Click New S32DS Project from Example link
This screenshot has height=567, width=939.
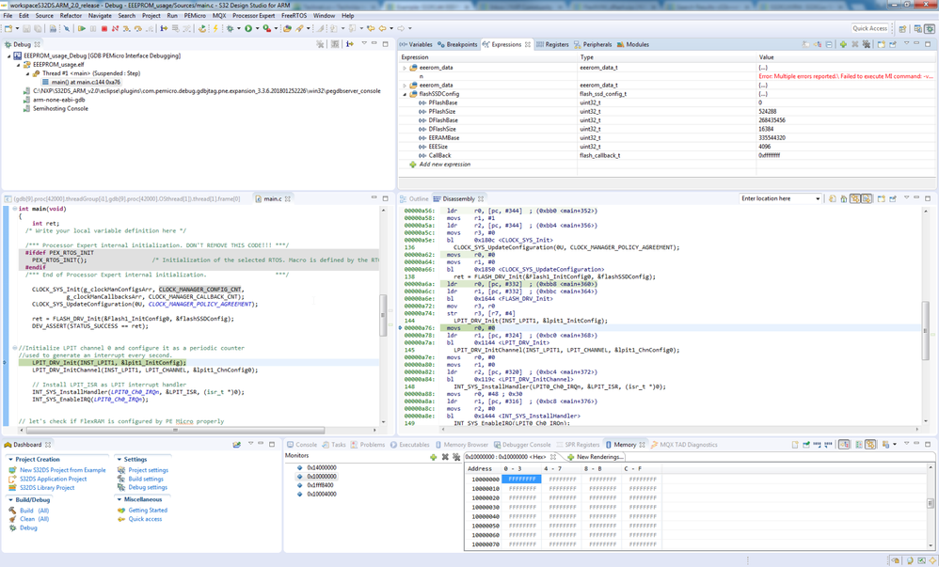62,470
